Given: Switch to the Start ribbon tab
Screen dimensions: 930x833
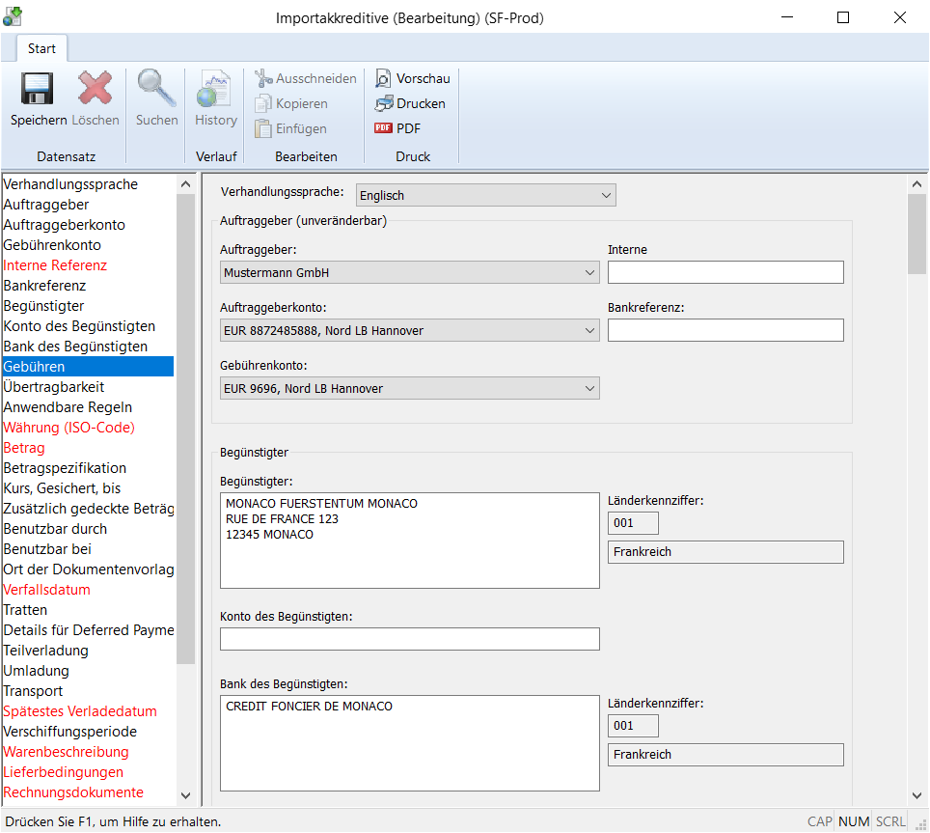Looking at the screenshot, I should click(x=41, y=48).
